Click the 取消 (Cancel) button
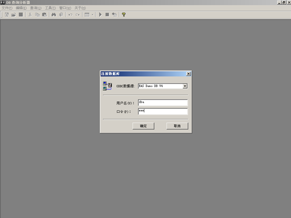Image resolution: width=291 pixels, height=218 pixels. 177,126
